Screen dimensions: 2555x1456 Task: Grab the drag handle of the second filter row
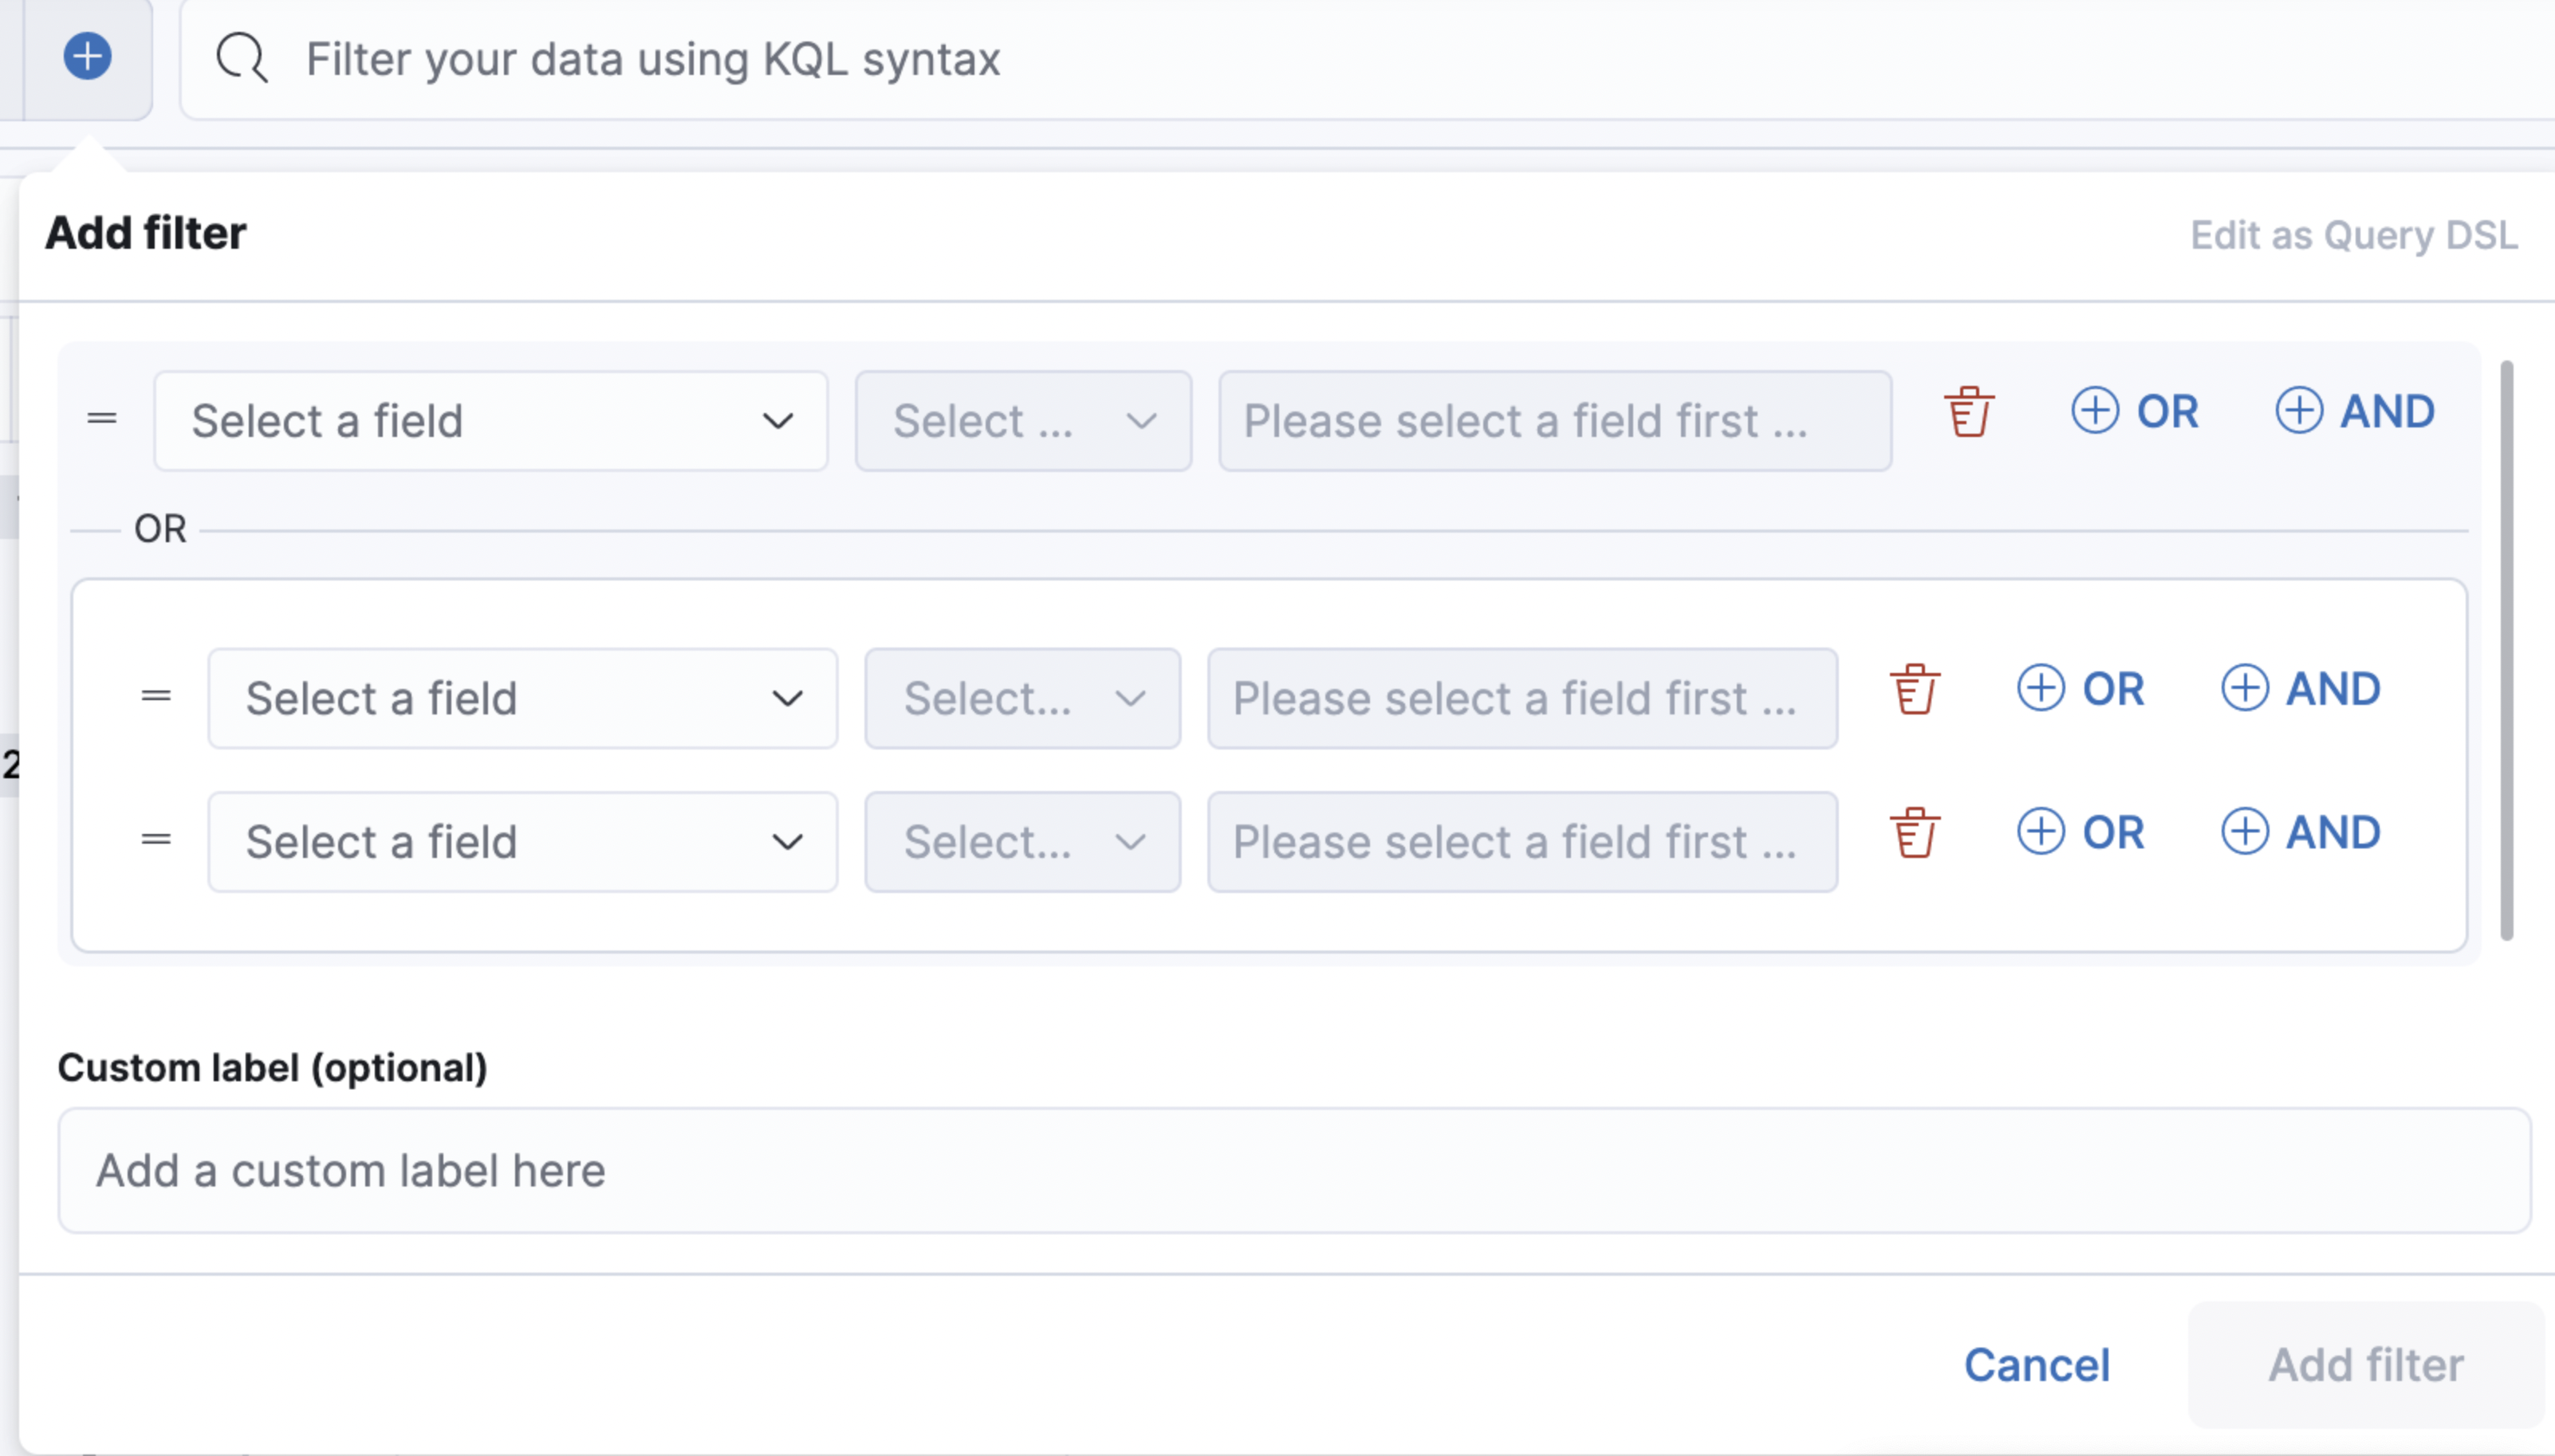point(156,696)
